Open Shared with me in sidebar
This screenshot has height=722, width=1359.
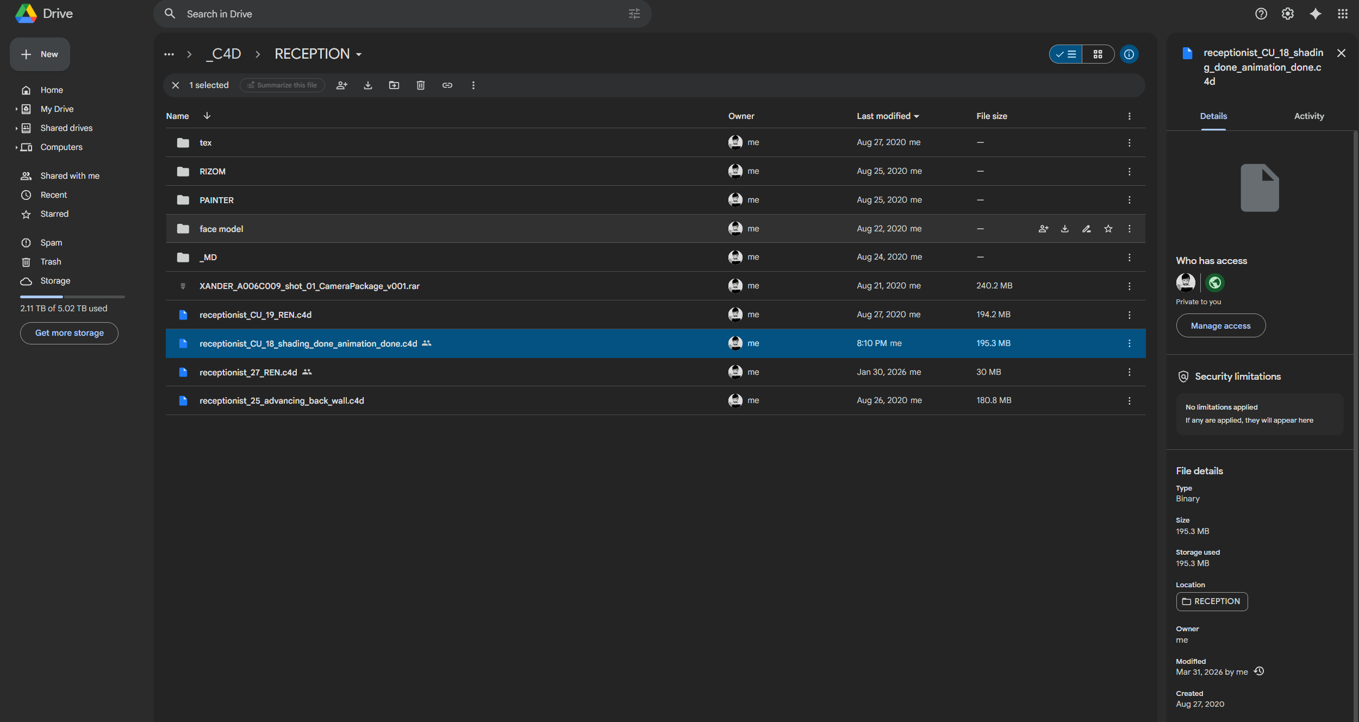click(70, 176)
